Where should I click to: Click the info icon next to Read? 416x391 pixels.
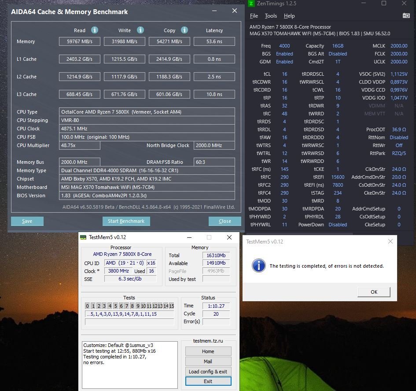(94, 30)
